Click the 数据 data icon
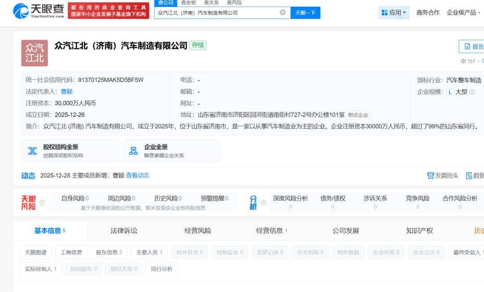 (469, 175)
